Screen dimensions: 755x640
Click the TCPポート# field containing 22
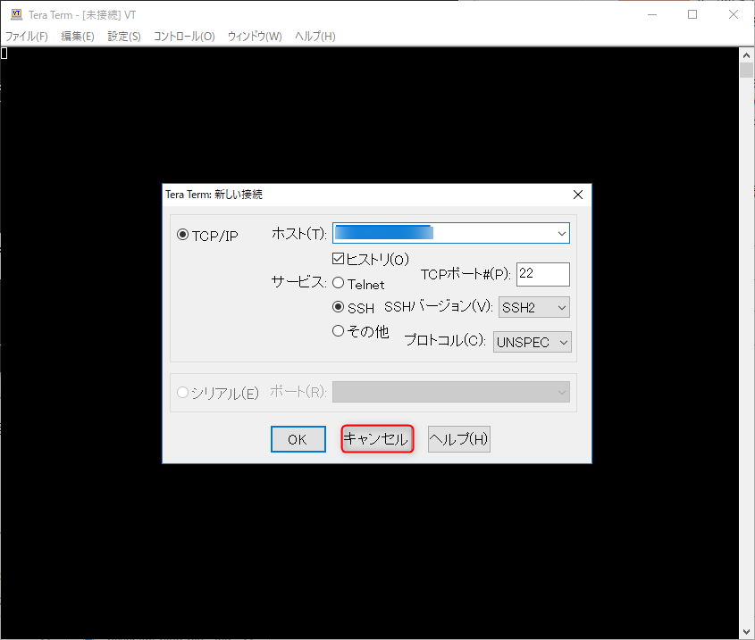pyautogui.click(x=542, y=274)
